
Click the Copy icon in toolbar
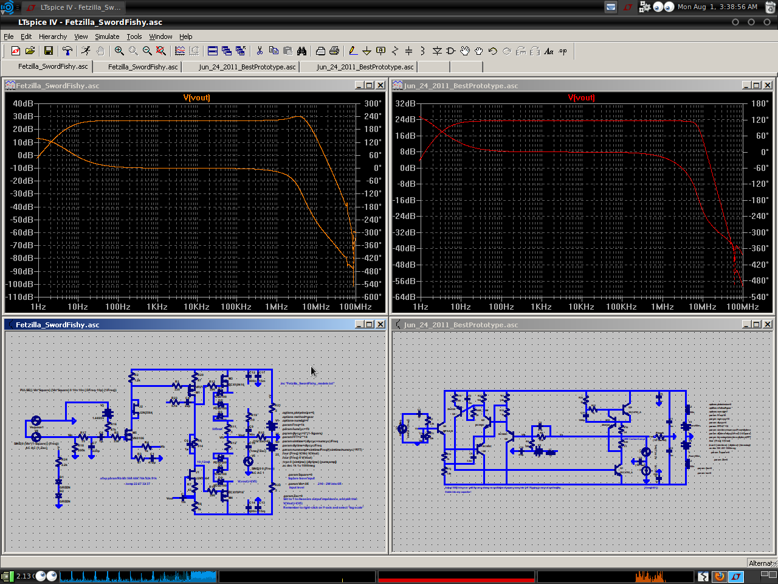[x=274, y=51]
